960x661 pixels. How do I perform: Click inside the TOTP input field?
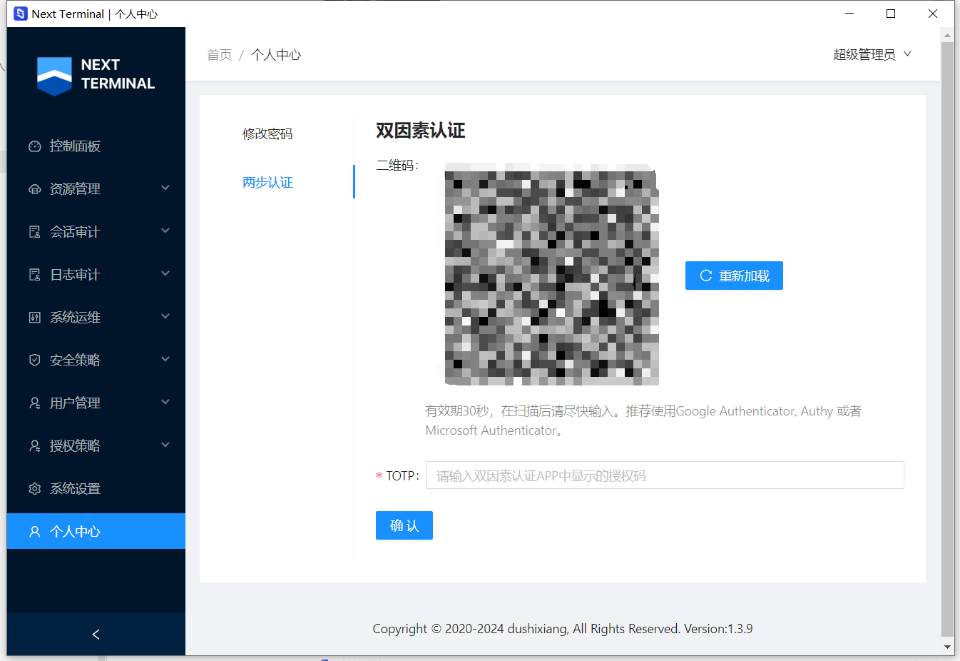pyautogui.click(x=663, y=475)
